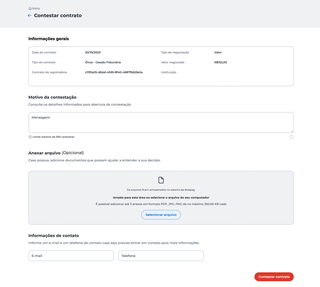The height and width of the screenshot is (287, 320).
Task: Focus the Mensagem text area
Action: click(x=161, y=123)
